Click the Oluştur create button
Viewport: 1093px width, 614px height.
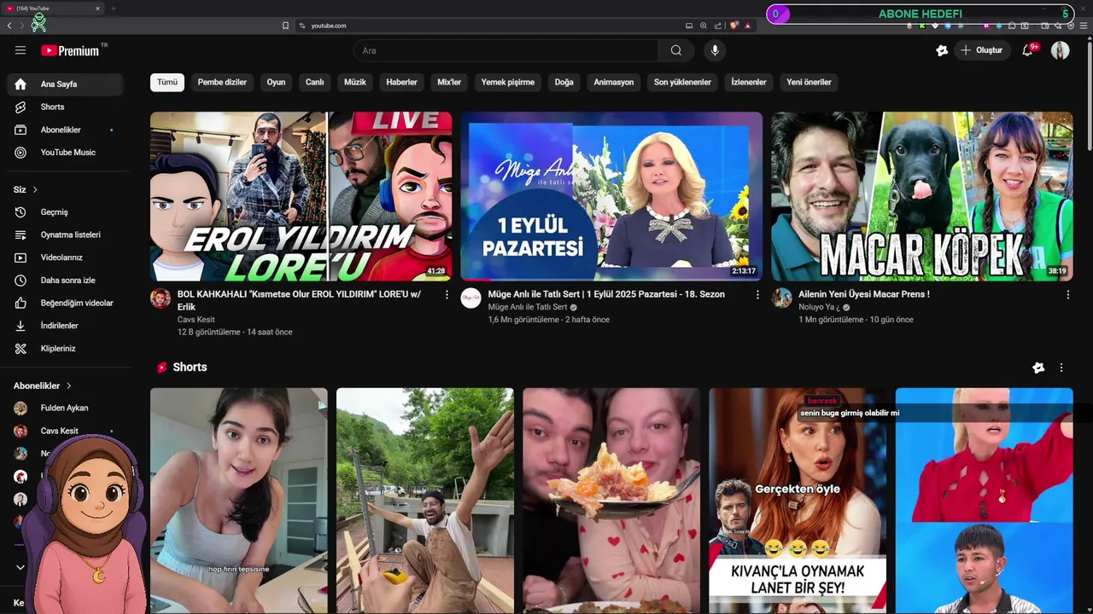pos(982,50)
